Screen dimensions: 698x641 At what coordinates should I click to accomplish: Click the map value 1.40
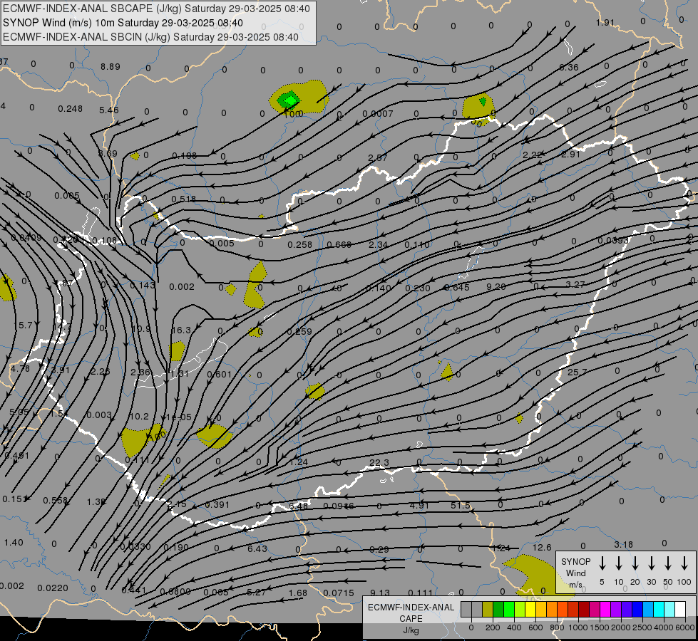pos(14,542)
